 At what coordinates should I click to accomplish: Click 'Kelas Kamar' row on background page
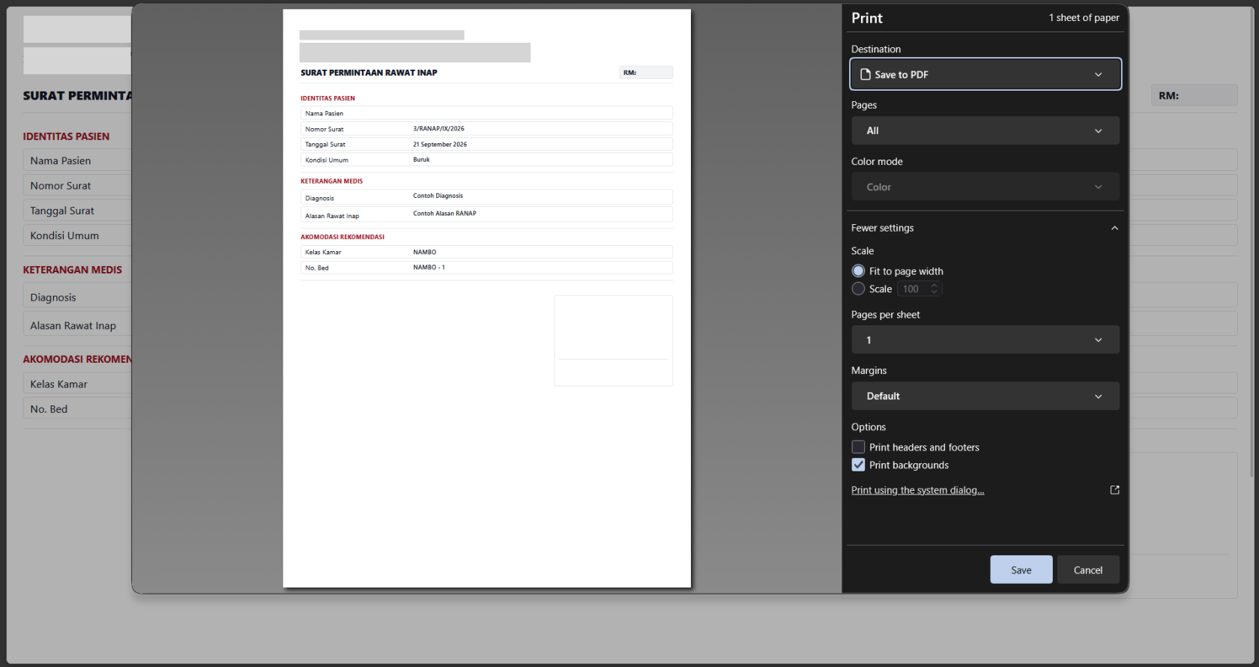[77, 384]
